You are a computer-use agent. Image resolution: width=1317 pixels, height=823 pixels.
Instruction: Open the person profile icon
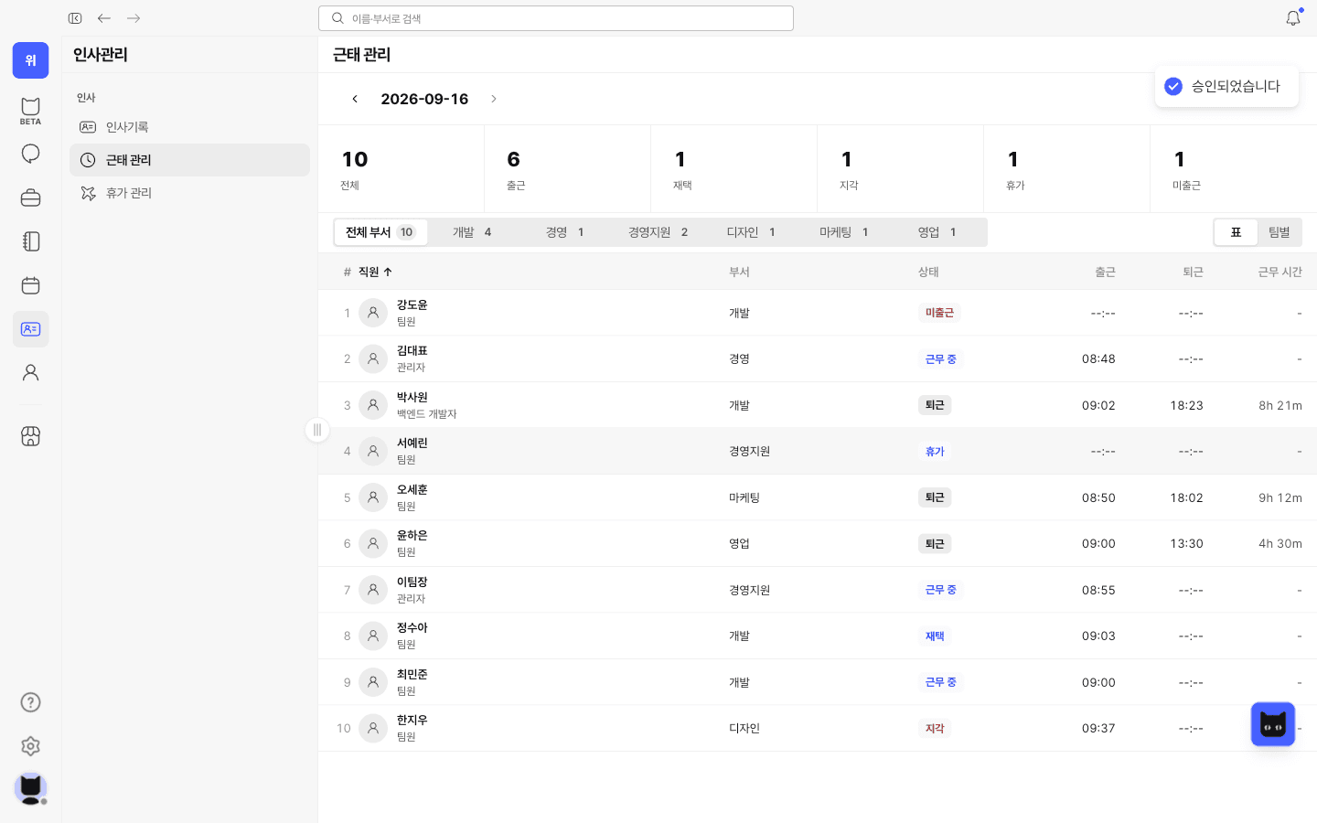click(30, 372)
